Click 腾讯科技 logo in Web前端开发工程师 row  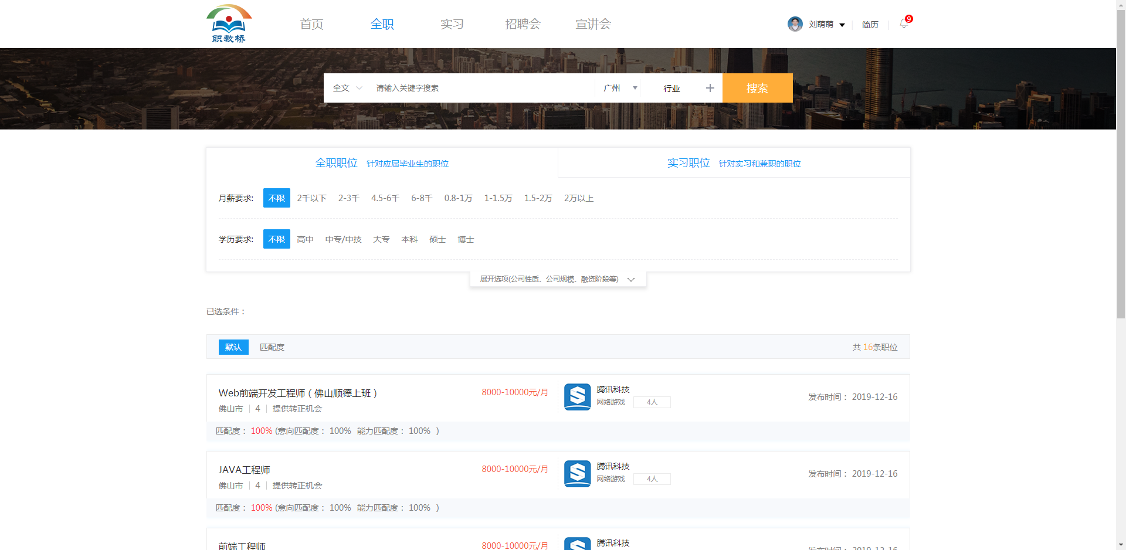tap(577, 397)
